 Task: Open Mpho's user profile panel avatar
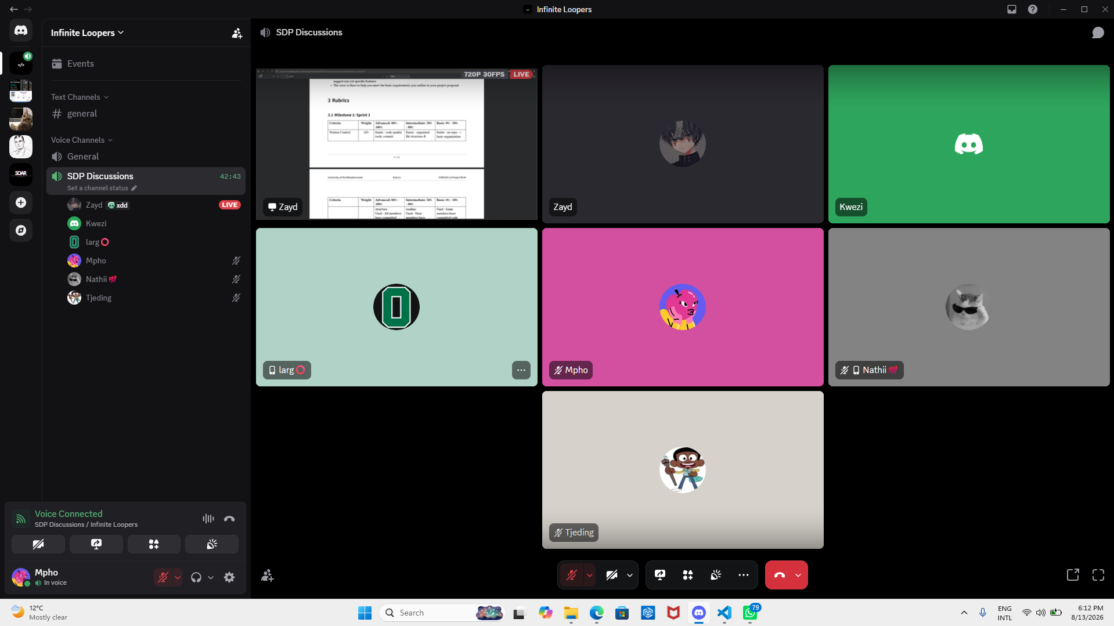click(x=21, y=577)
